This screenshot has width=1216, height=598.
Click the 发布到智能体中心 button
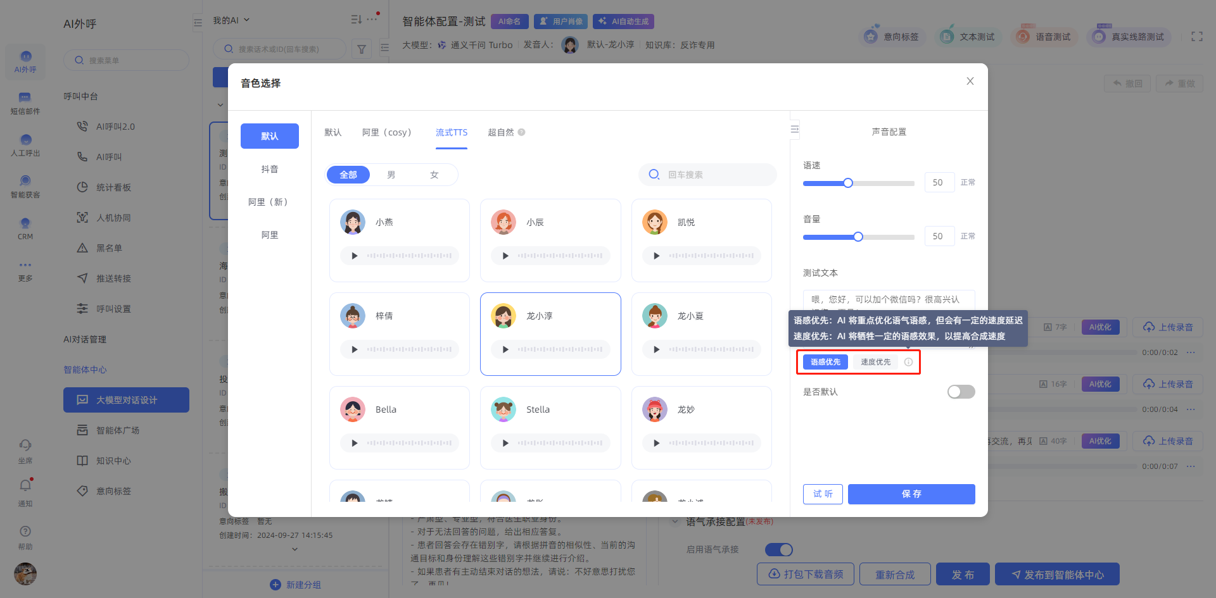[1057, 574]
